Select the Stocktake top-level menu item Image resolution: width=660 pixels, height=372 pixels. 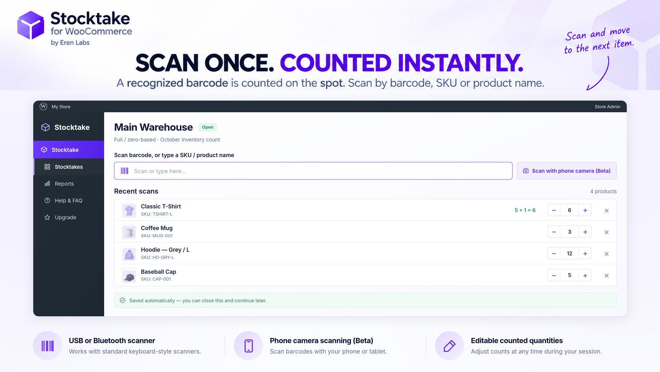point(68,150)
